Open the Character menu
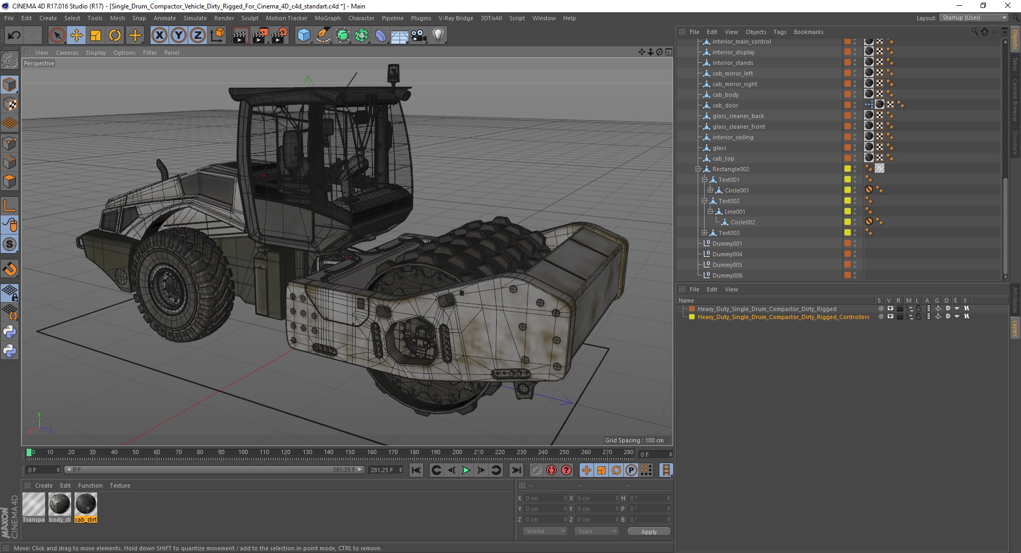Viewport: 1021px width, 553px height. 361,18
